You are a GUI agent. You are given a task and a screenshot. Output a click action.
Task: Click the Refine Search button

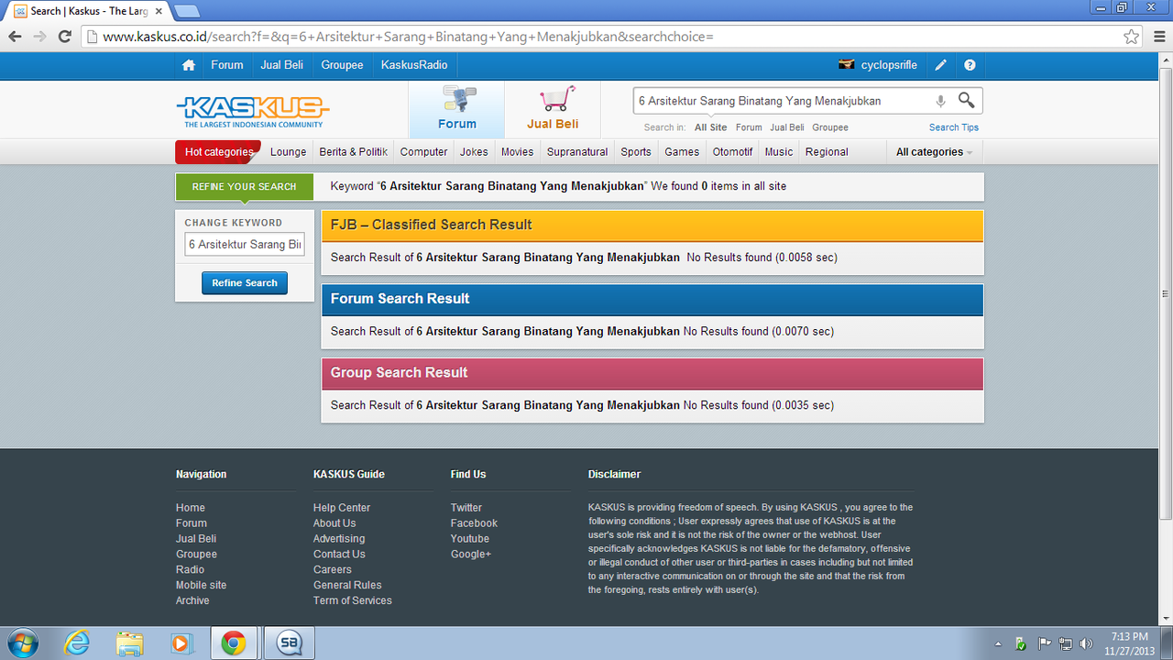pos(245,283)
